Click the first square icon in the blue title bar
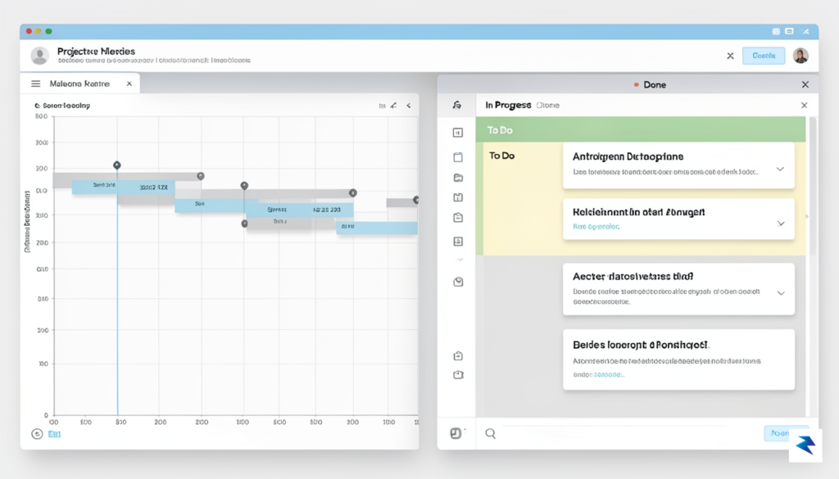The height and width of the screenshot is (479, 839). point(776,32)
